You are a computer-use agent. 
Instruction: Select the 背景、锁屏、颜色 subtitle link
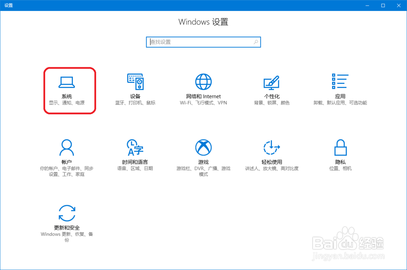271,103
